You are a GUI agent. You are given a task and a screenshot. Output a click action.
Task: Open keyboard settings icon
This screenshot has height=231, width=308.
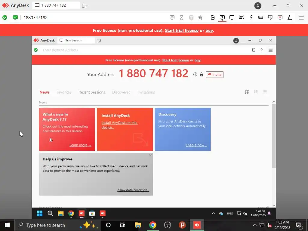point(261,17)
